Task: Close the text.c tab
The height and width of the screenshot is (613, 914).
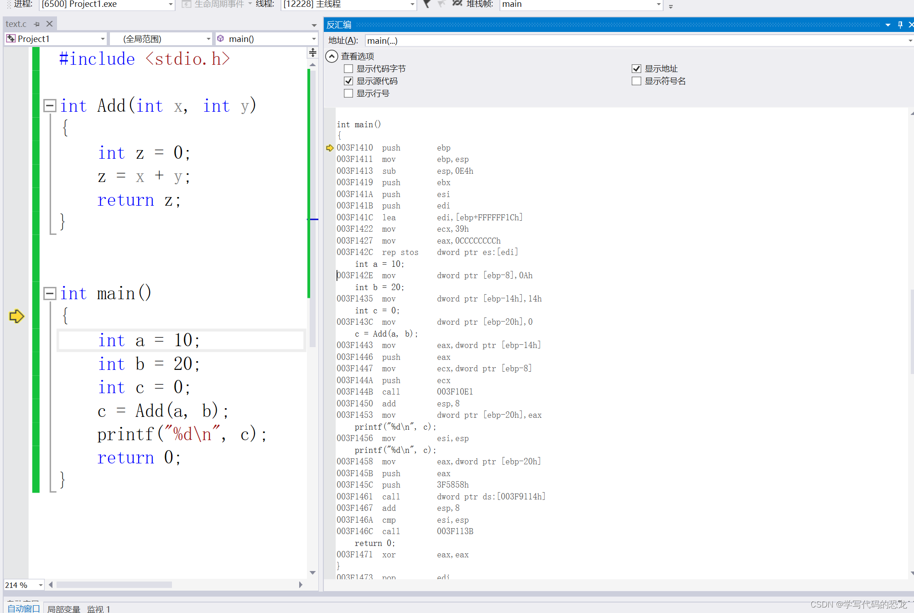Action: tap(49, 24)
